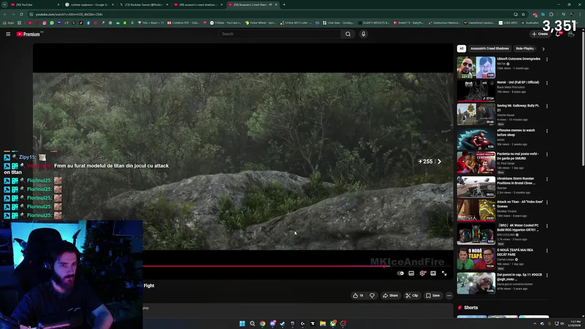
Task: Show hidden system tray icons
Action: pos(535,324)
